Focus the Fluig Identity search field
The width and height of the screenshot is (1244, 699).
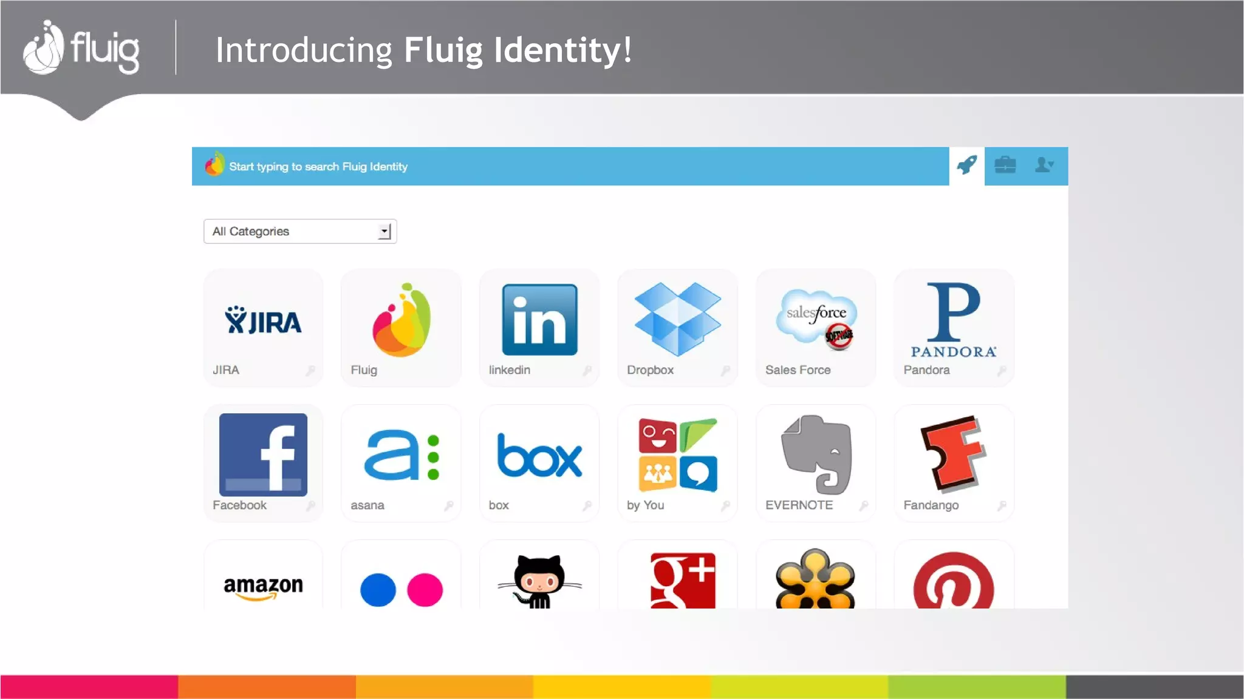570,166
